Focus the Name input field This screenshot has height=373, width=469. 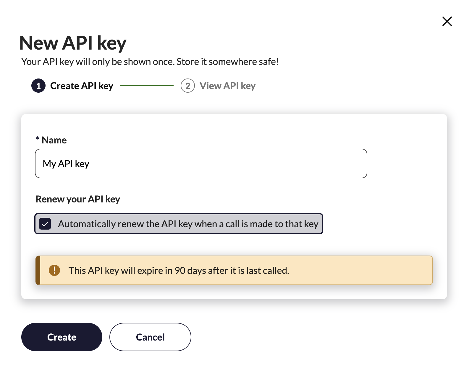(201, 163)
